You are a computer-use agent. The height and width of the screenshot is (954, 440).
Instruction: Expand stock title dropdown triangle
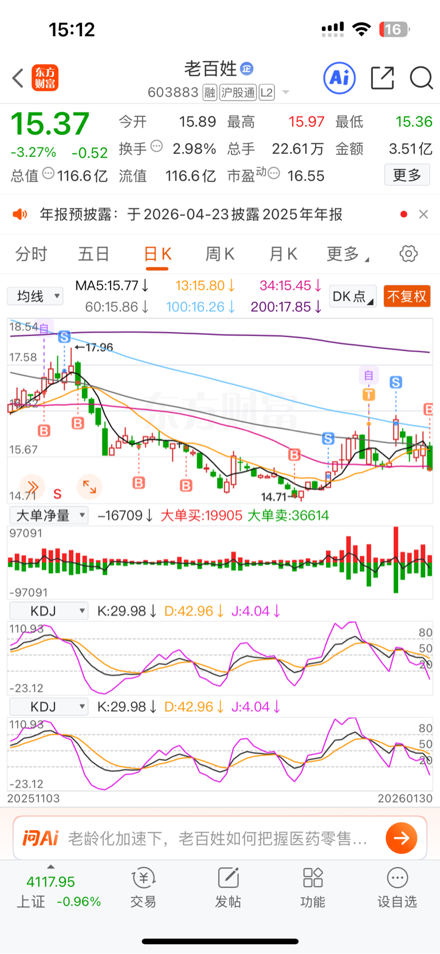(286, 92)
